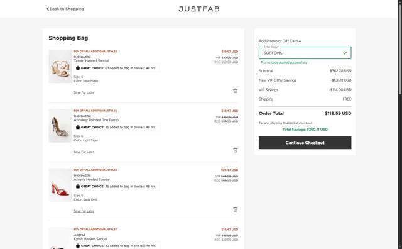
Task: Remove Annakay Pointed Toe Pump using trash icon
Action: click(235, 150)
